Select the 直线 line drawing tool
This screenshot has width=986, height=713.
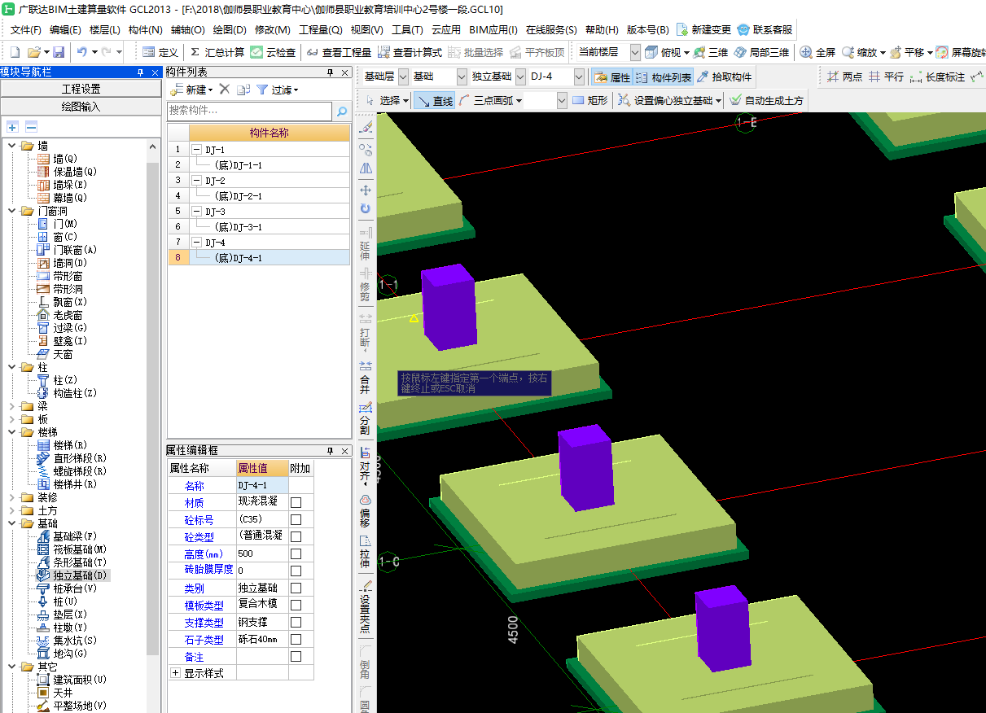point(434,101)
